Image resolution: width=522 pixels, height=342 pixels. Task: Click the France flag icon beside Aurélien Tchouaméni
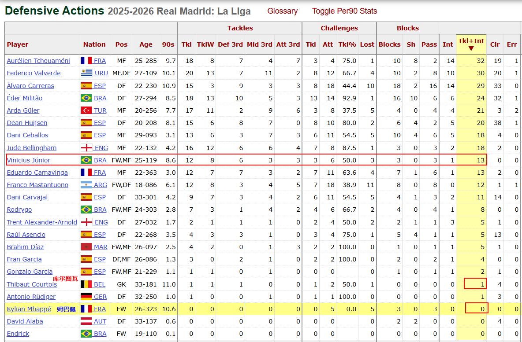click(x=86, y=61)
